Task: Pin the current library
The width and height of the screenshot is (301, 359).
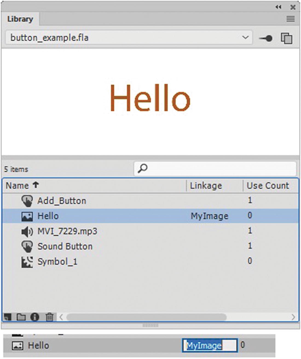Action: point(266,38)
